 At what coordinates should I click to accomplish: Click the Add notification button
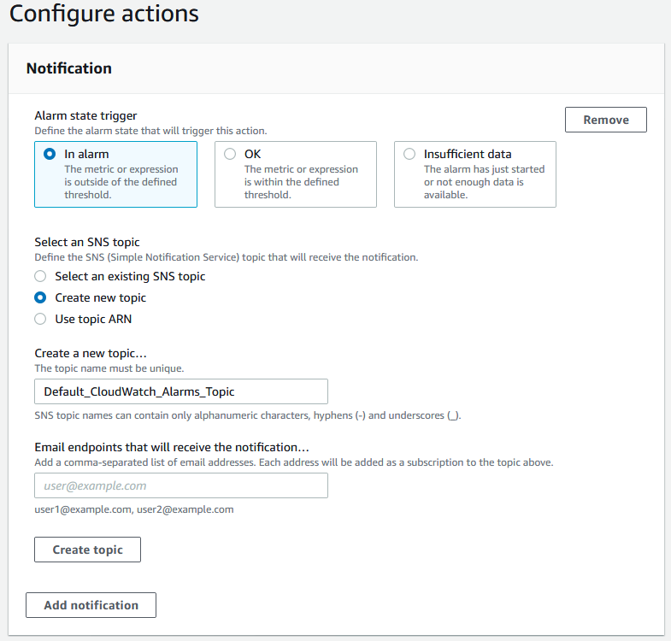(91, 605)
